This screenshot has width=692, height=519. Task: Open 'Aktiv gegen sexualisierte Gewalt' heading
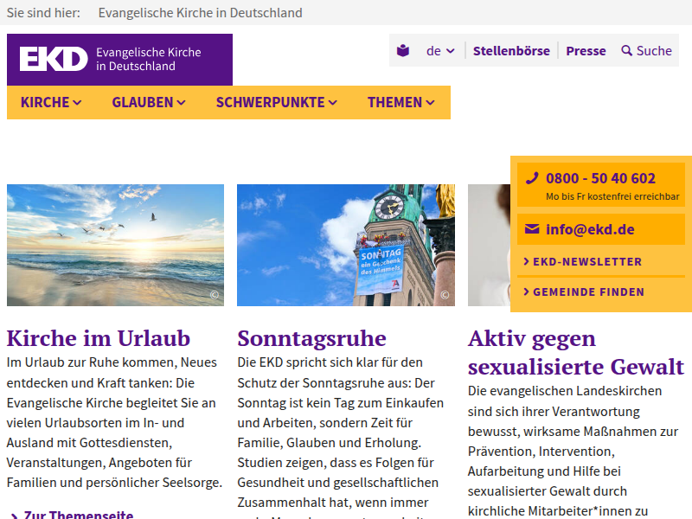click(576, 353)
